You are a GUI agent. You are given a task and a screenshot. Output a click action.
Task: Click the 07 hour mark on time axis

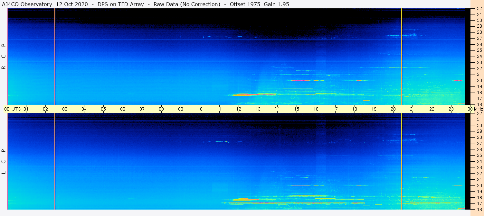pyautogui.click(x=142, y=109)
